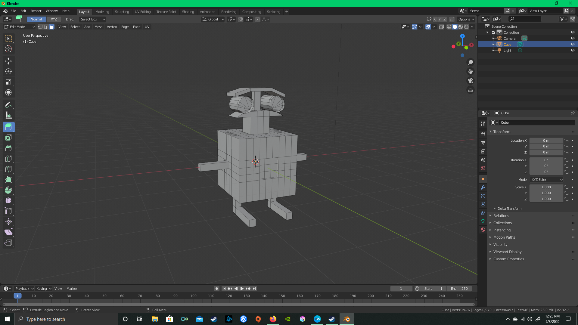This screenshot has height=325, width=578.
Task: Lock the Location X property
Action: click(566, 141)
